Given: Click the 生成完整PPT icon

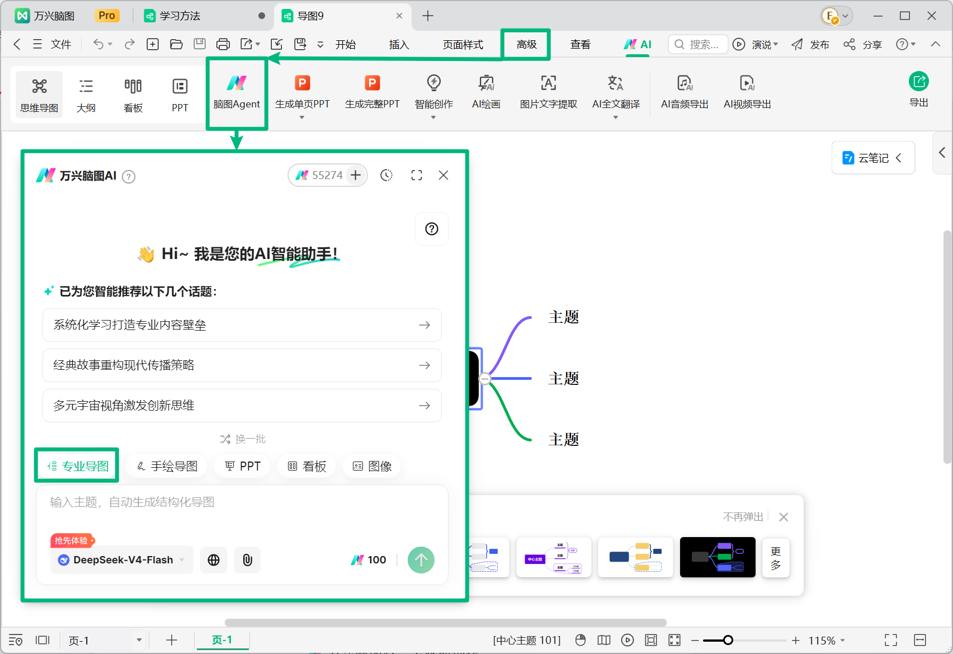Looking at the screenshot, I should tap(372, 84).
